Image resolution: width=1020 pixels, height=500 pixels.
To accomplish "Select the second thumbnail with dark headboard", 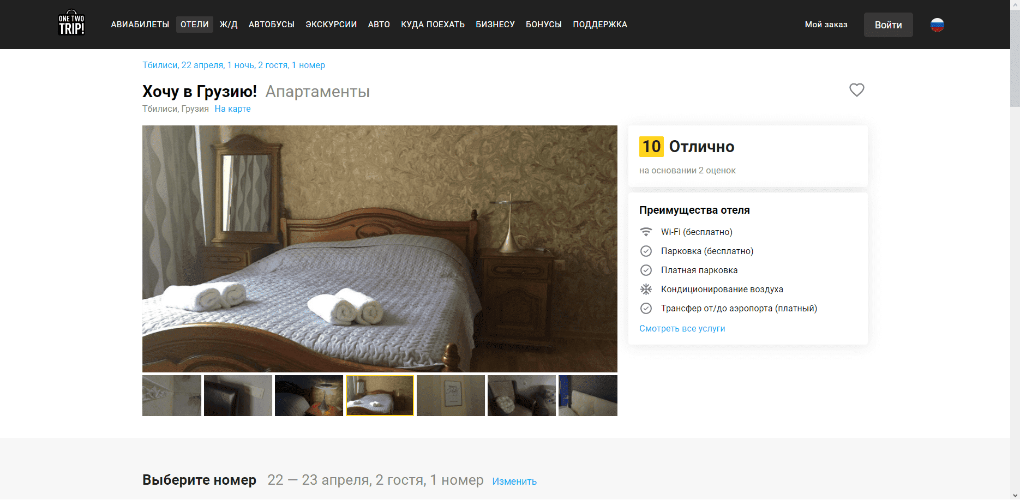I will (x=238, y=395).
